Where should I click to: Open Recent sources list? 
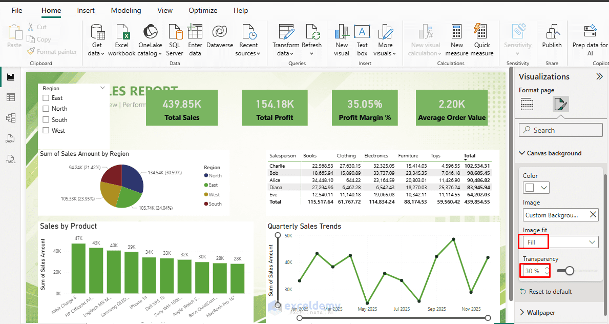[x=248, y=40]
